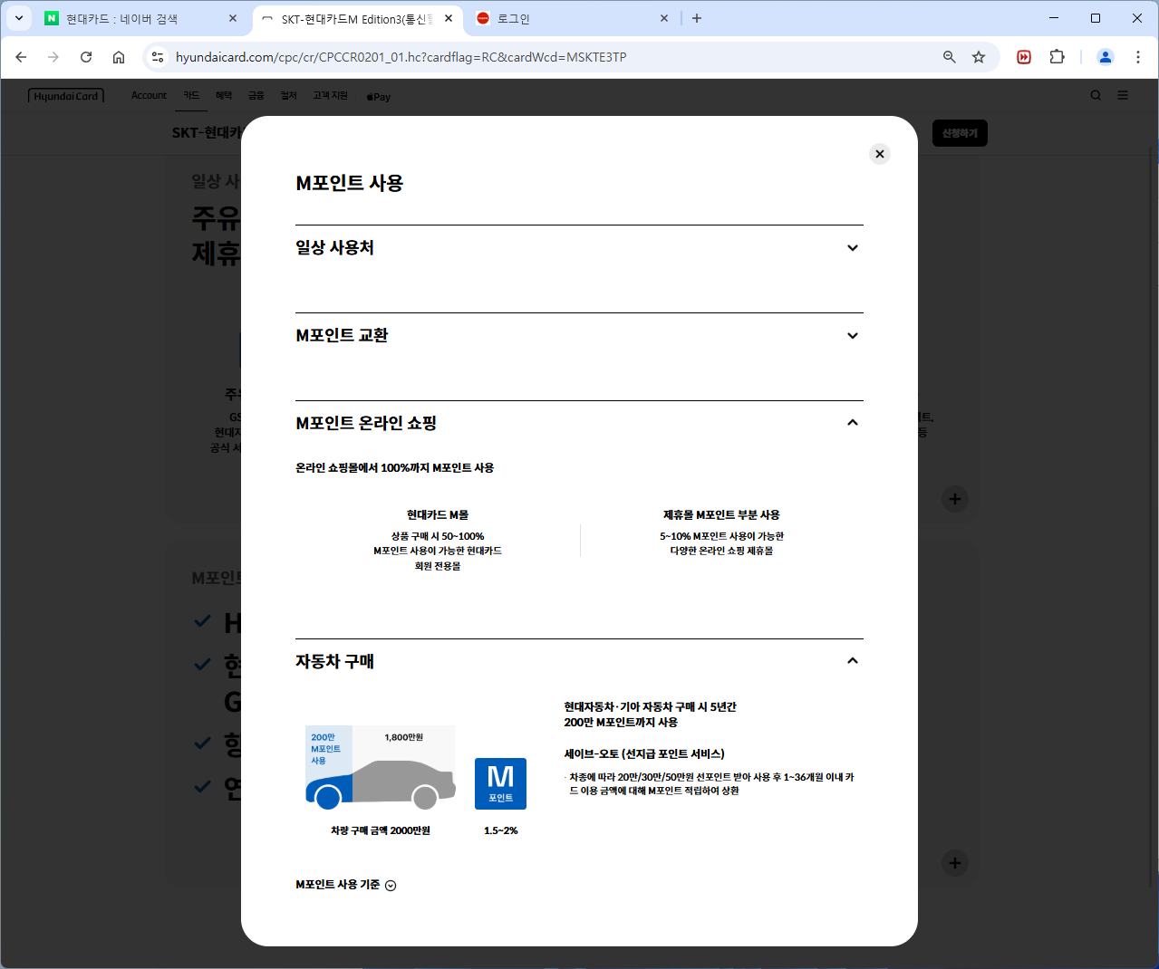
Task: Open the Extensions puzzle menu
Action: [x=1057, y=57]
